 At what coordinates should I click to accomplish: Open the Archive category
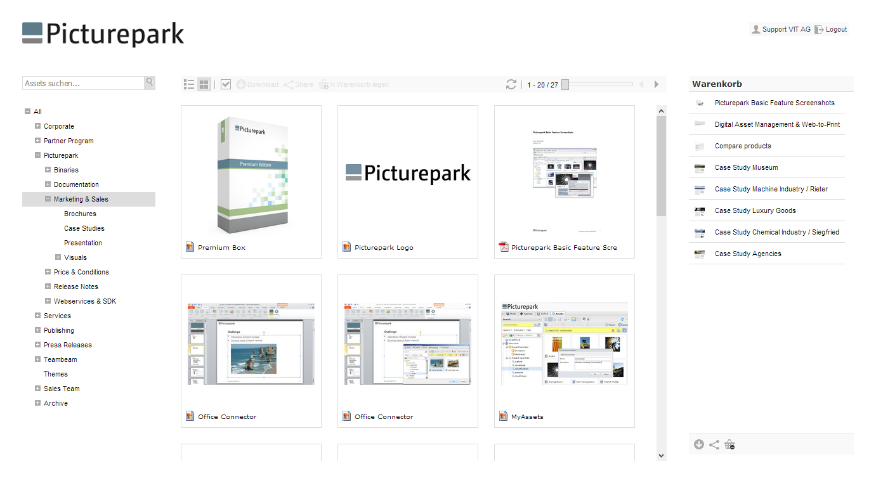tap(56, 403)
